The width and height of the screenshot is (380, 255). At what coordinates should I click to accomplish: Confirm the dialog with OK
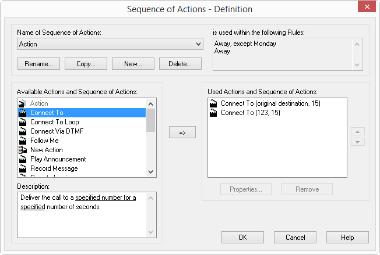pyautogui.click(x=243, y=238)
